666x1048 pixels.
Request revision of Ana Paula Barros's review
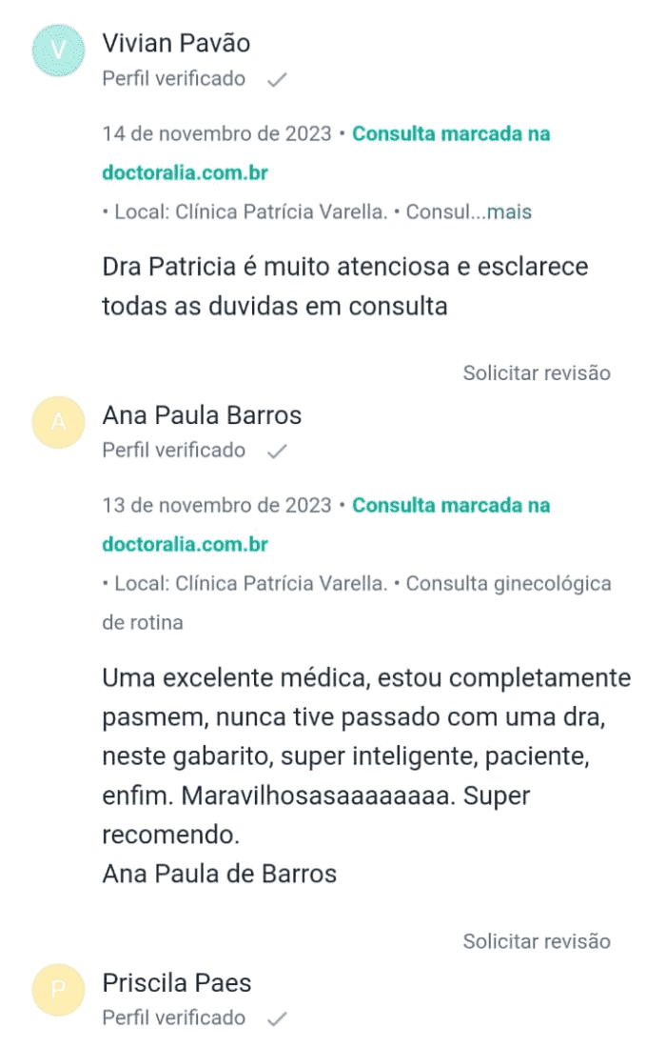(x=537, y=941)
